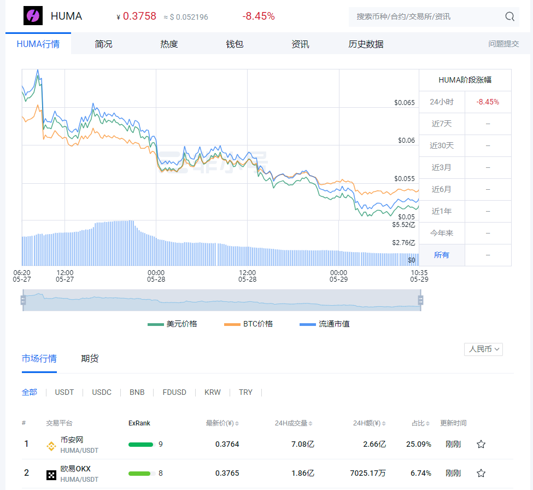The width and height of the screenshot is (533, 490).
Task: Click the ExRank column header
Action: tap(139, 423)
